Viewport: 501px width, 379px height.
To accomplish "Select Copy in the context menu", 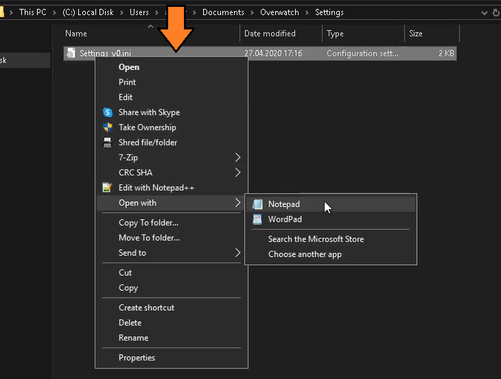I will tap(172, 288).
